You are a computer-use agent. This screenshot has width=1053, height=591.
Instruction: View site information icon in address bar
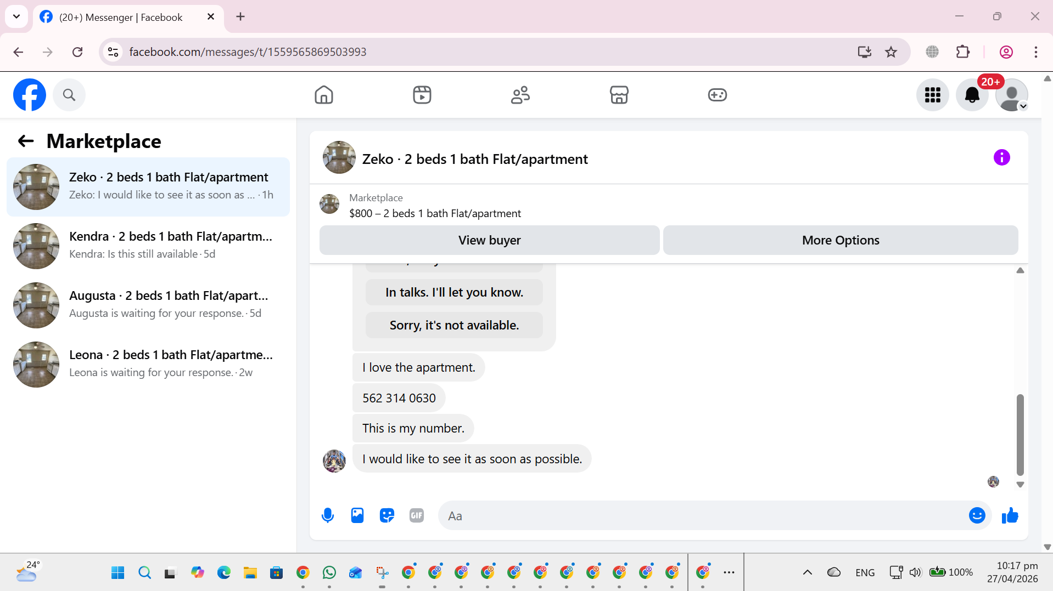[113, 52]
